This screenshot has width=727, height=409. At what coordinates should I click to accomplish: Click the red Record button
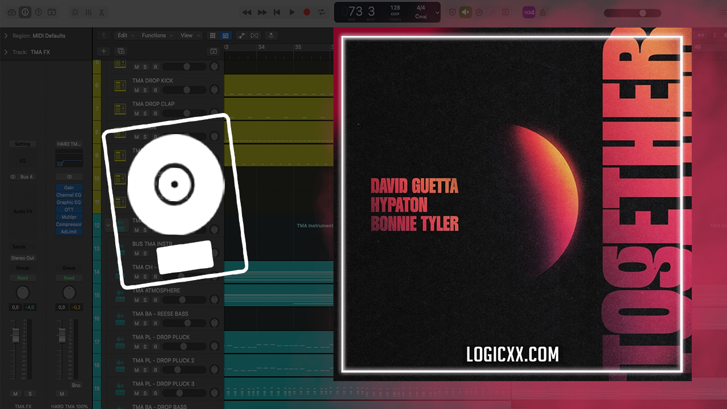[307, 12]
